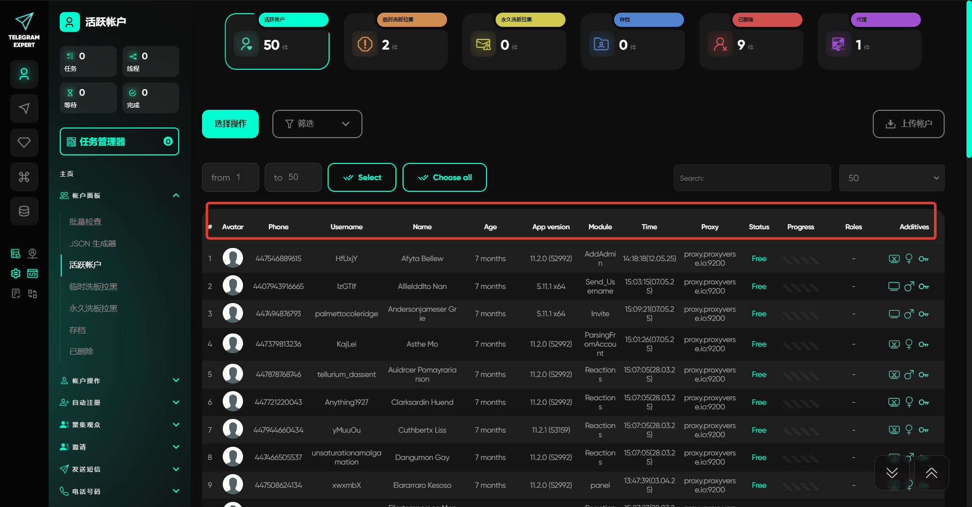This screenshot has width=972, height=507.
Task: Click monitor icon in palmettocoleridge row
Action: (x=894, y=314)
